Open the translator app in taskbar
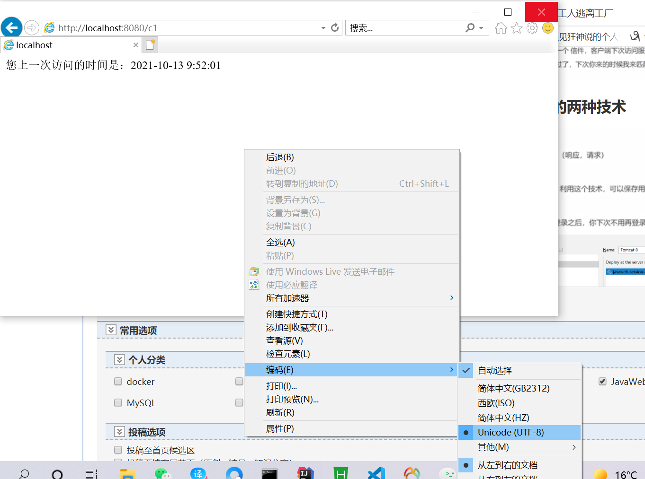 click(198, 473)
